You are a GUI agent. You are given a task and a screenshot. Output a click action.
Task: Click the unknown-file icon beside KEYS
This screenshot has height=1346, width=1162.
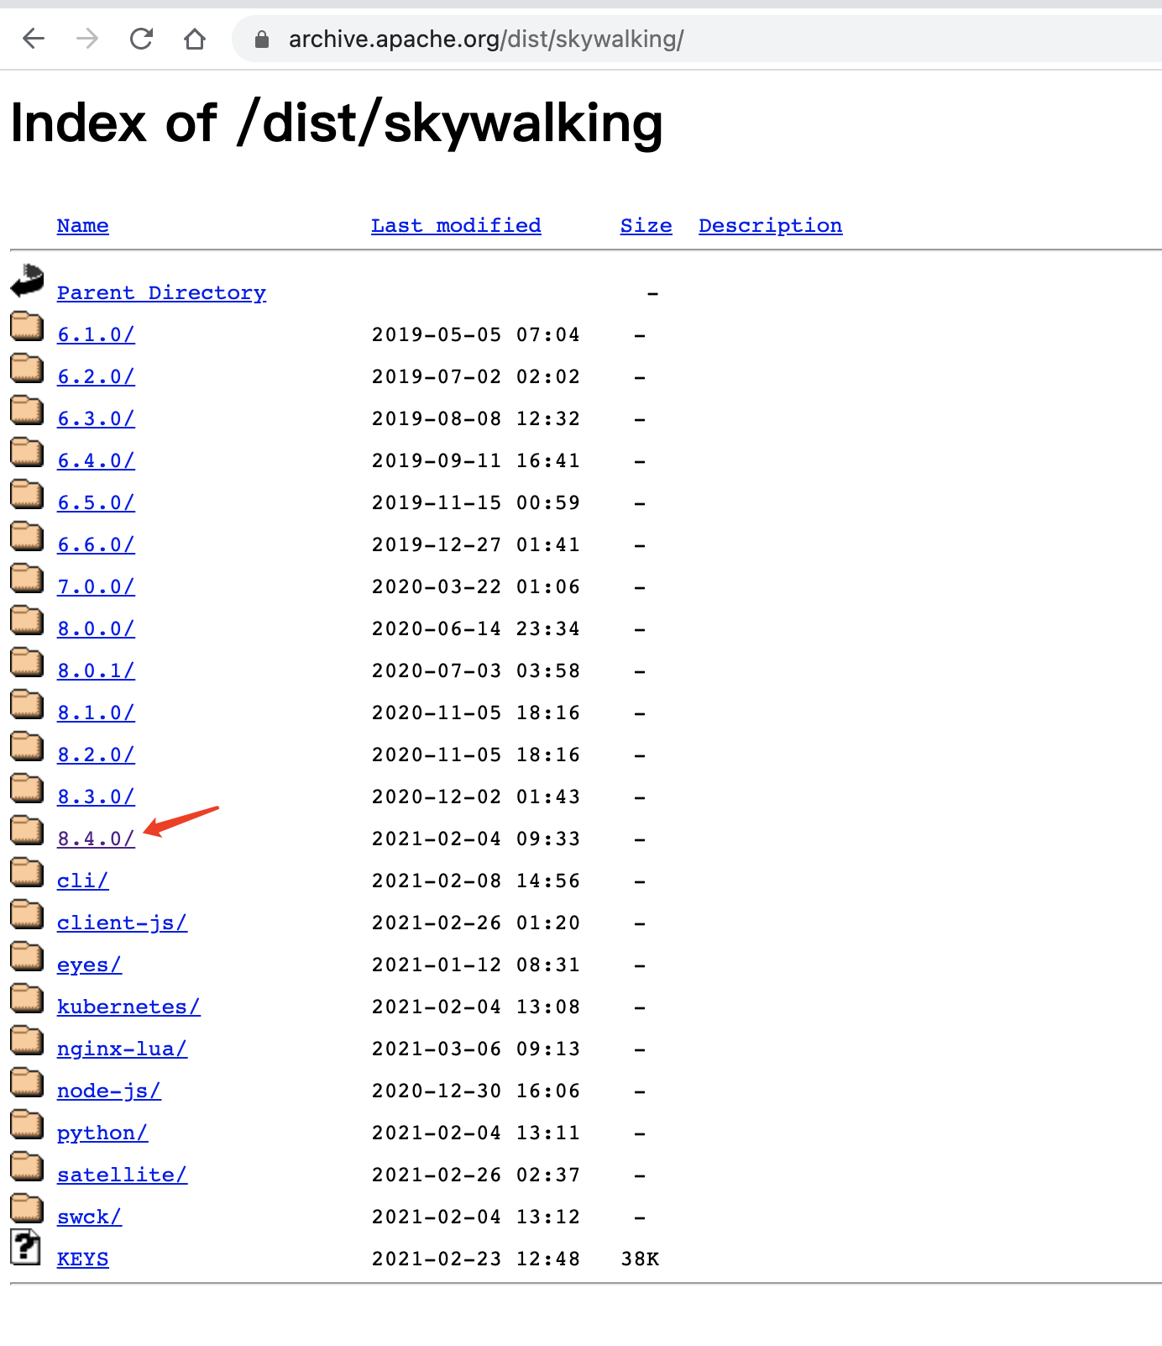click(26, 1247)
